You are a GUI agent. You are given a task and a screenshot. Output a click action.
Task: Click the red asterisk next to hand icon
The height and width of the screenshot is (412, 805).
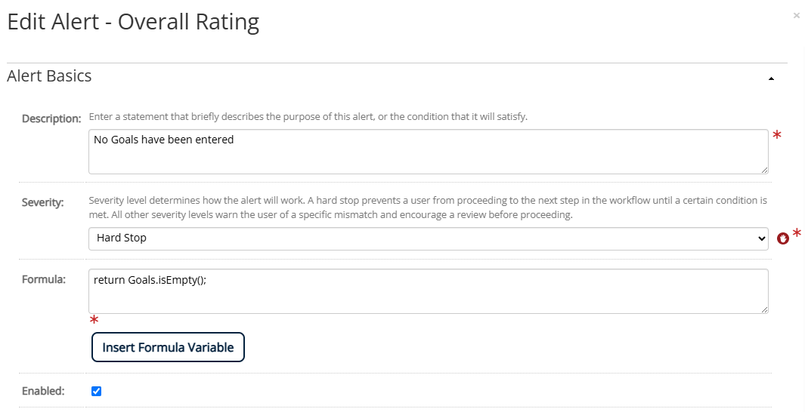pos(796,234)
